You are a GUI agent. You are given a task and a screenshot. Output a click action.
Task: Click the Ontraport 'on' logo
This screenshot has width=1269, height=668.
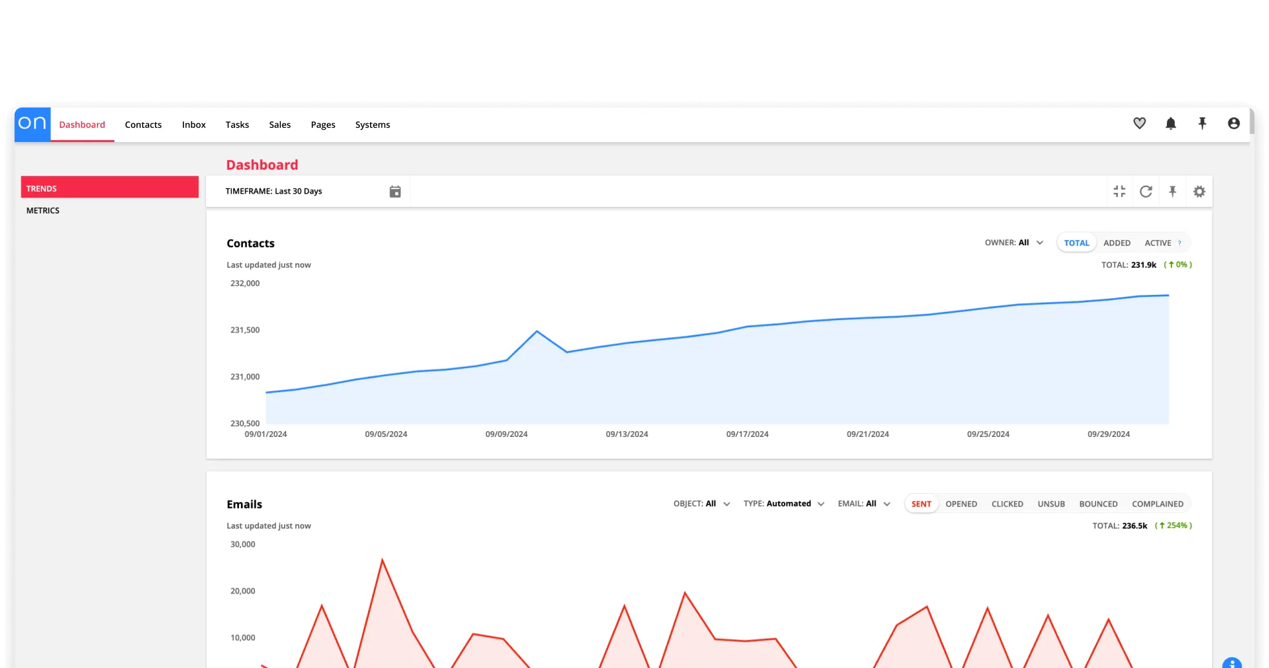click(x=32, y=124)
